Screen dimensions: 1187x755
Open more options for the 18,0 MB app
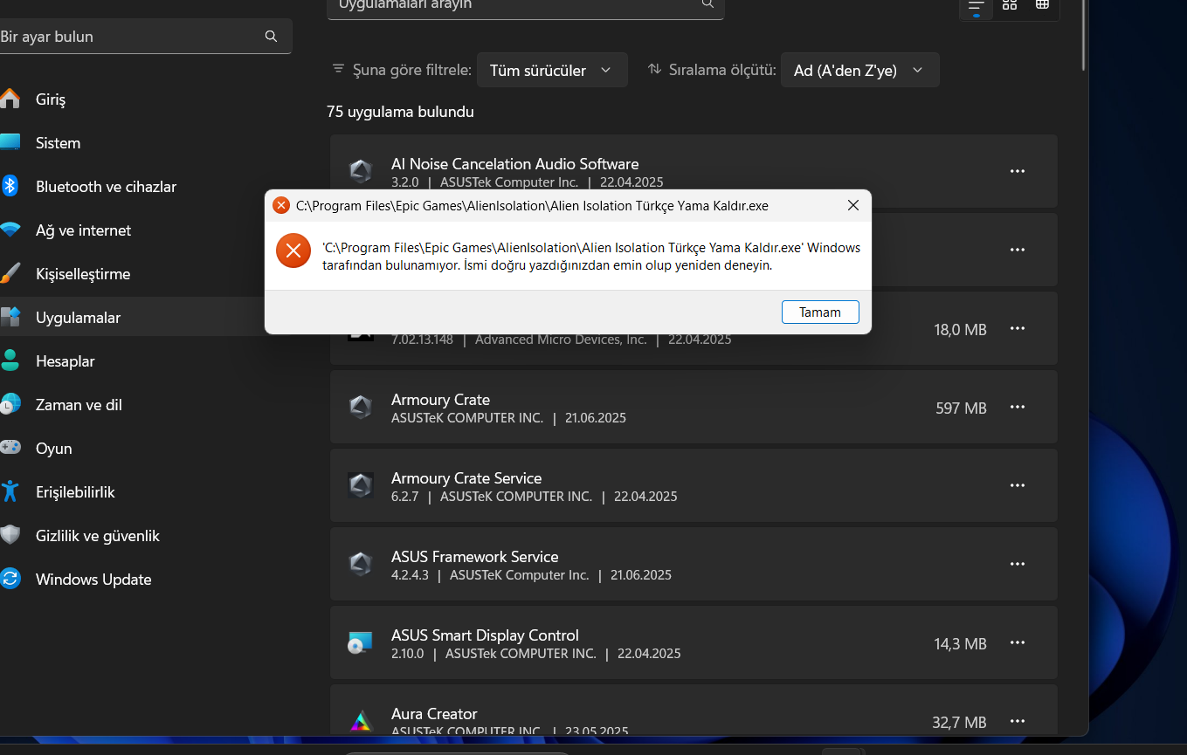(x=1018, y=328)
